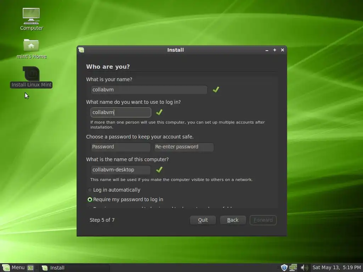
Task: Focus the Re-enter password field
Action: pyautogui.click(x=184, y=147)
